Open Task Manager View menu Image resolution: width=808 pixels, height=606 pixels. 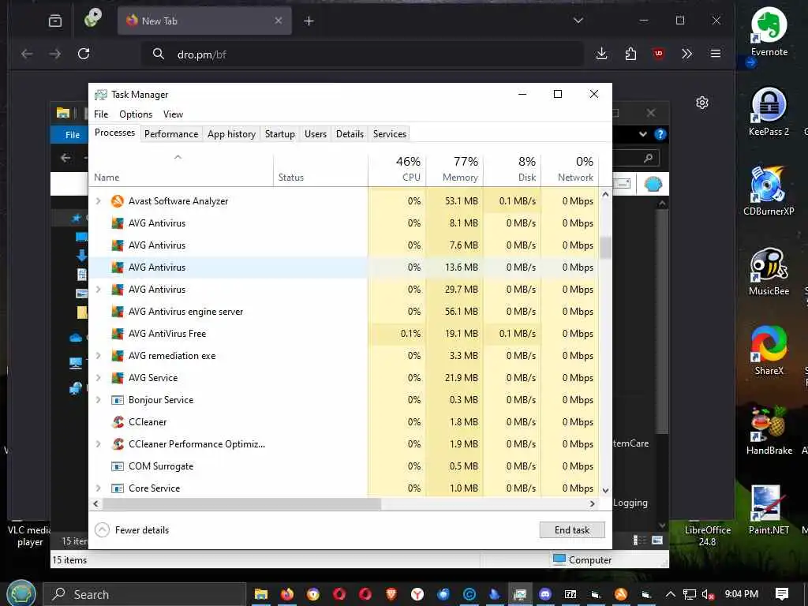click(173, 114)
